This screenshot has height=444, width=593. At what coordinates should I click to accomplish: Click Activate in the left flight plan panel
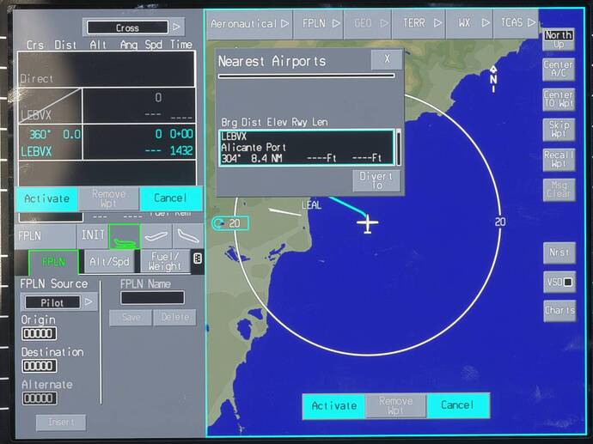46,198
